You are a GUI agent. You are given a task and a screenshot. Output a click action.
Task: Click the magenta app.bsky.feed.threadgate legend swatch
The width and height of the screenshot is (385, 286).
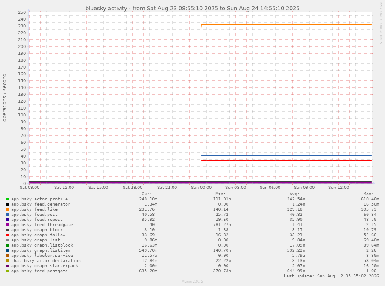7,225
